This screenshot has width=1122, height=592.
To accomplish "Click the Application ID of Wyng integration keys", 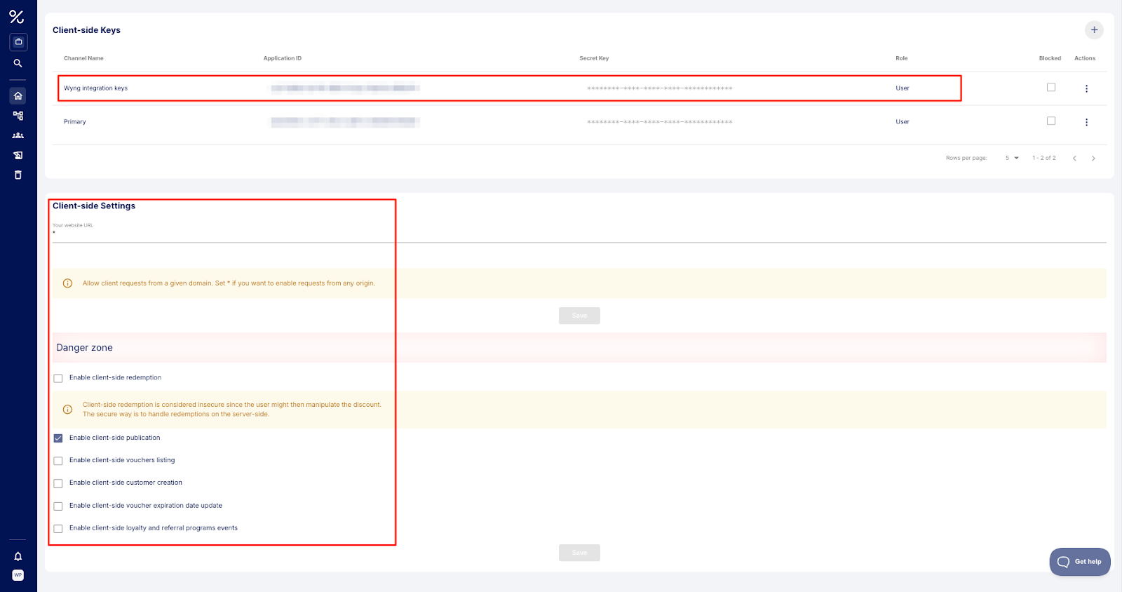I will [346, 88].
